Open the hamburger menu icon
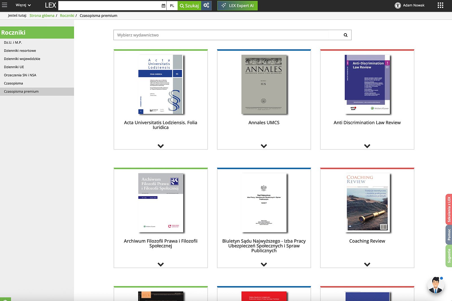 tap(5, 5)
